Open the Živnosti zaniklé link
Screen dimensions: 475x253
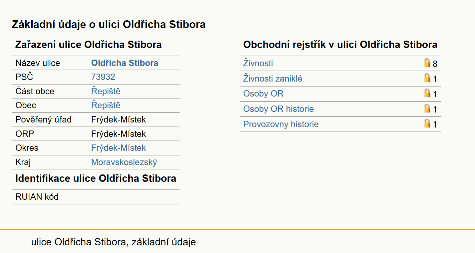coord(273,79)
